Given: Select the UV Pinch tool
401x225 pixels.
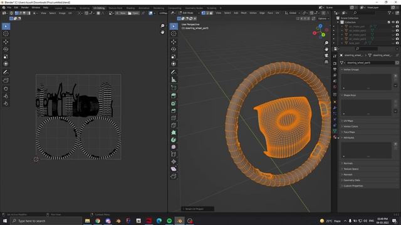Looking at the screenshot, I should click(x=6, y=103).
